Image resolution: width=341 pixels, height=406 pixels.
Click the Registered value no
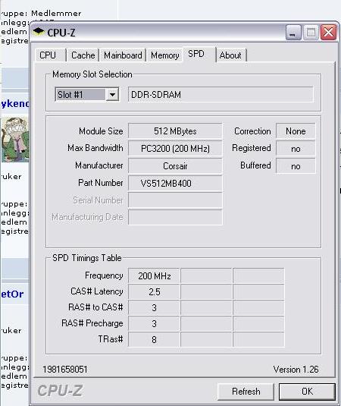296,149
